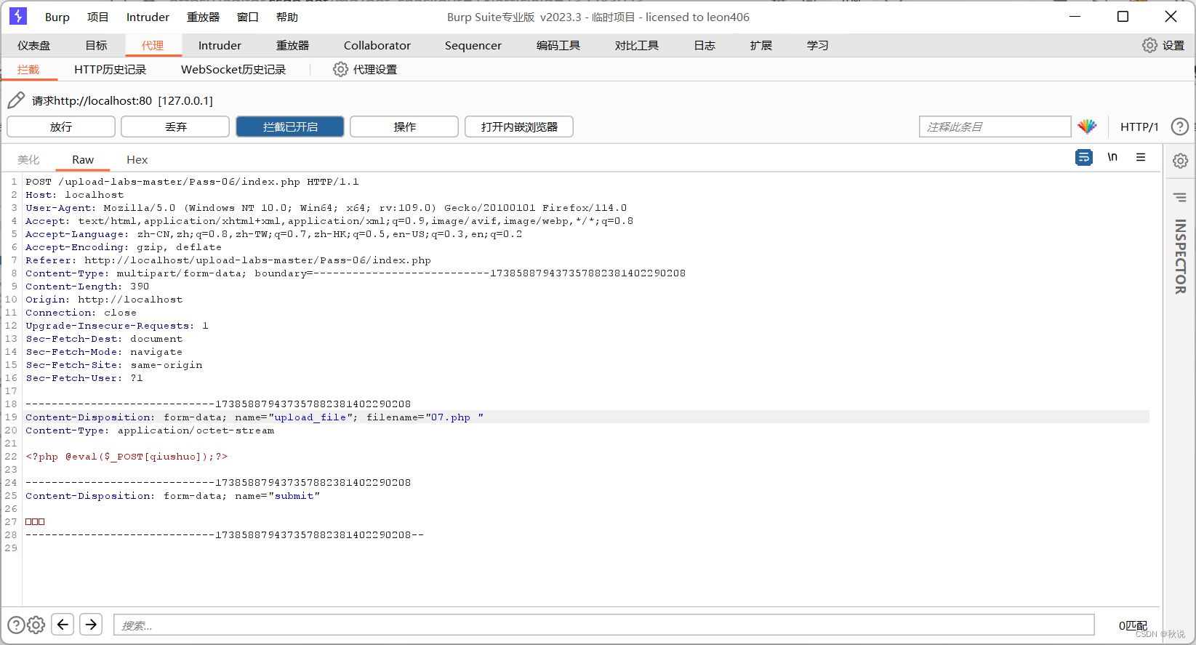
Task: Open the settings gear in the top right
Action: click(1149, 45)
